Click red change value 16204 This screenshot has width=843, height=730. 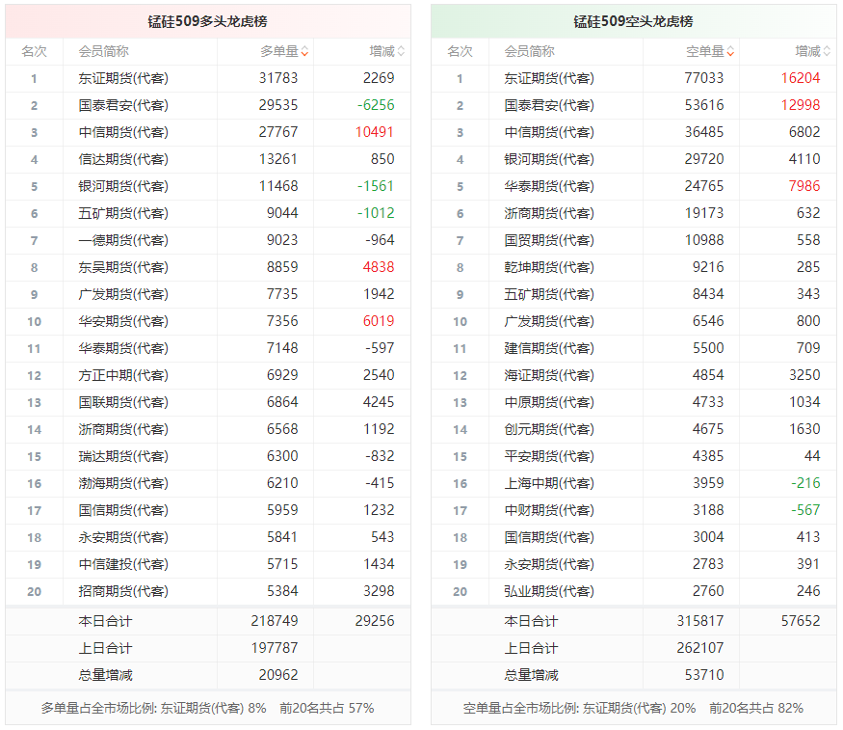pos(801,78)
